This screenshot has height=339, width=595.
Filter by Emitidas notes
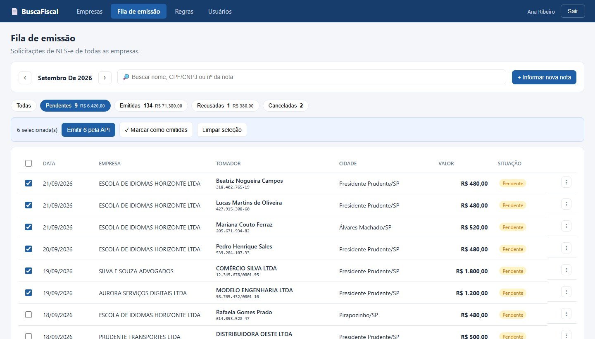click(151, 106)
